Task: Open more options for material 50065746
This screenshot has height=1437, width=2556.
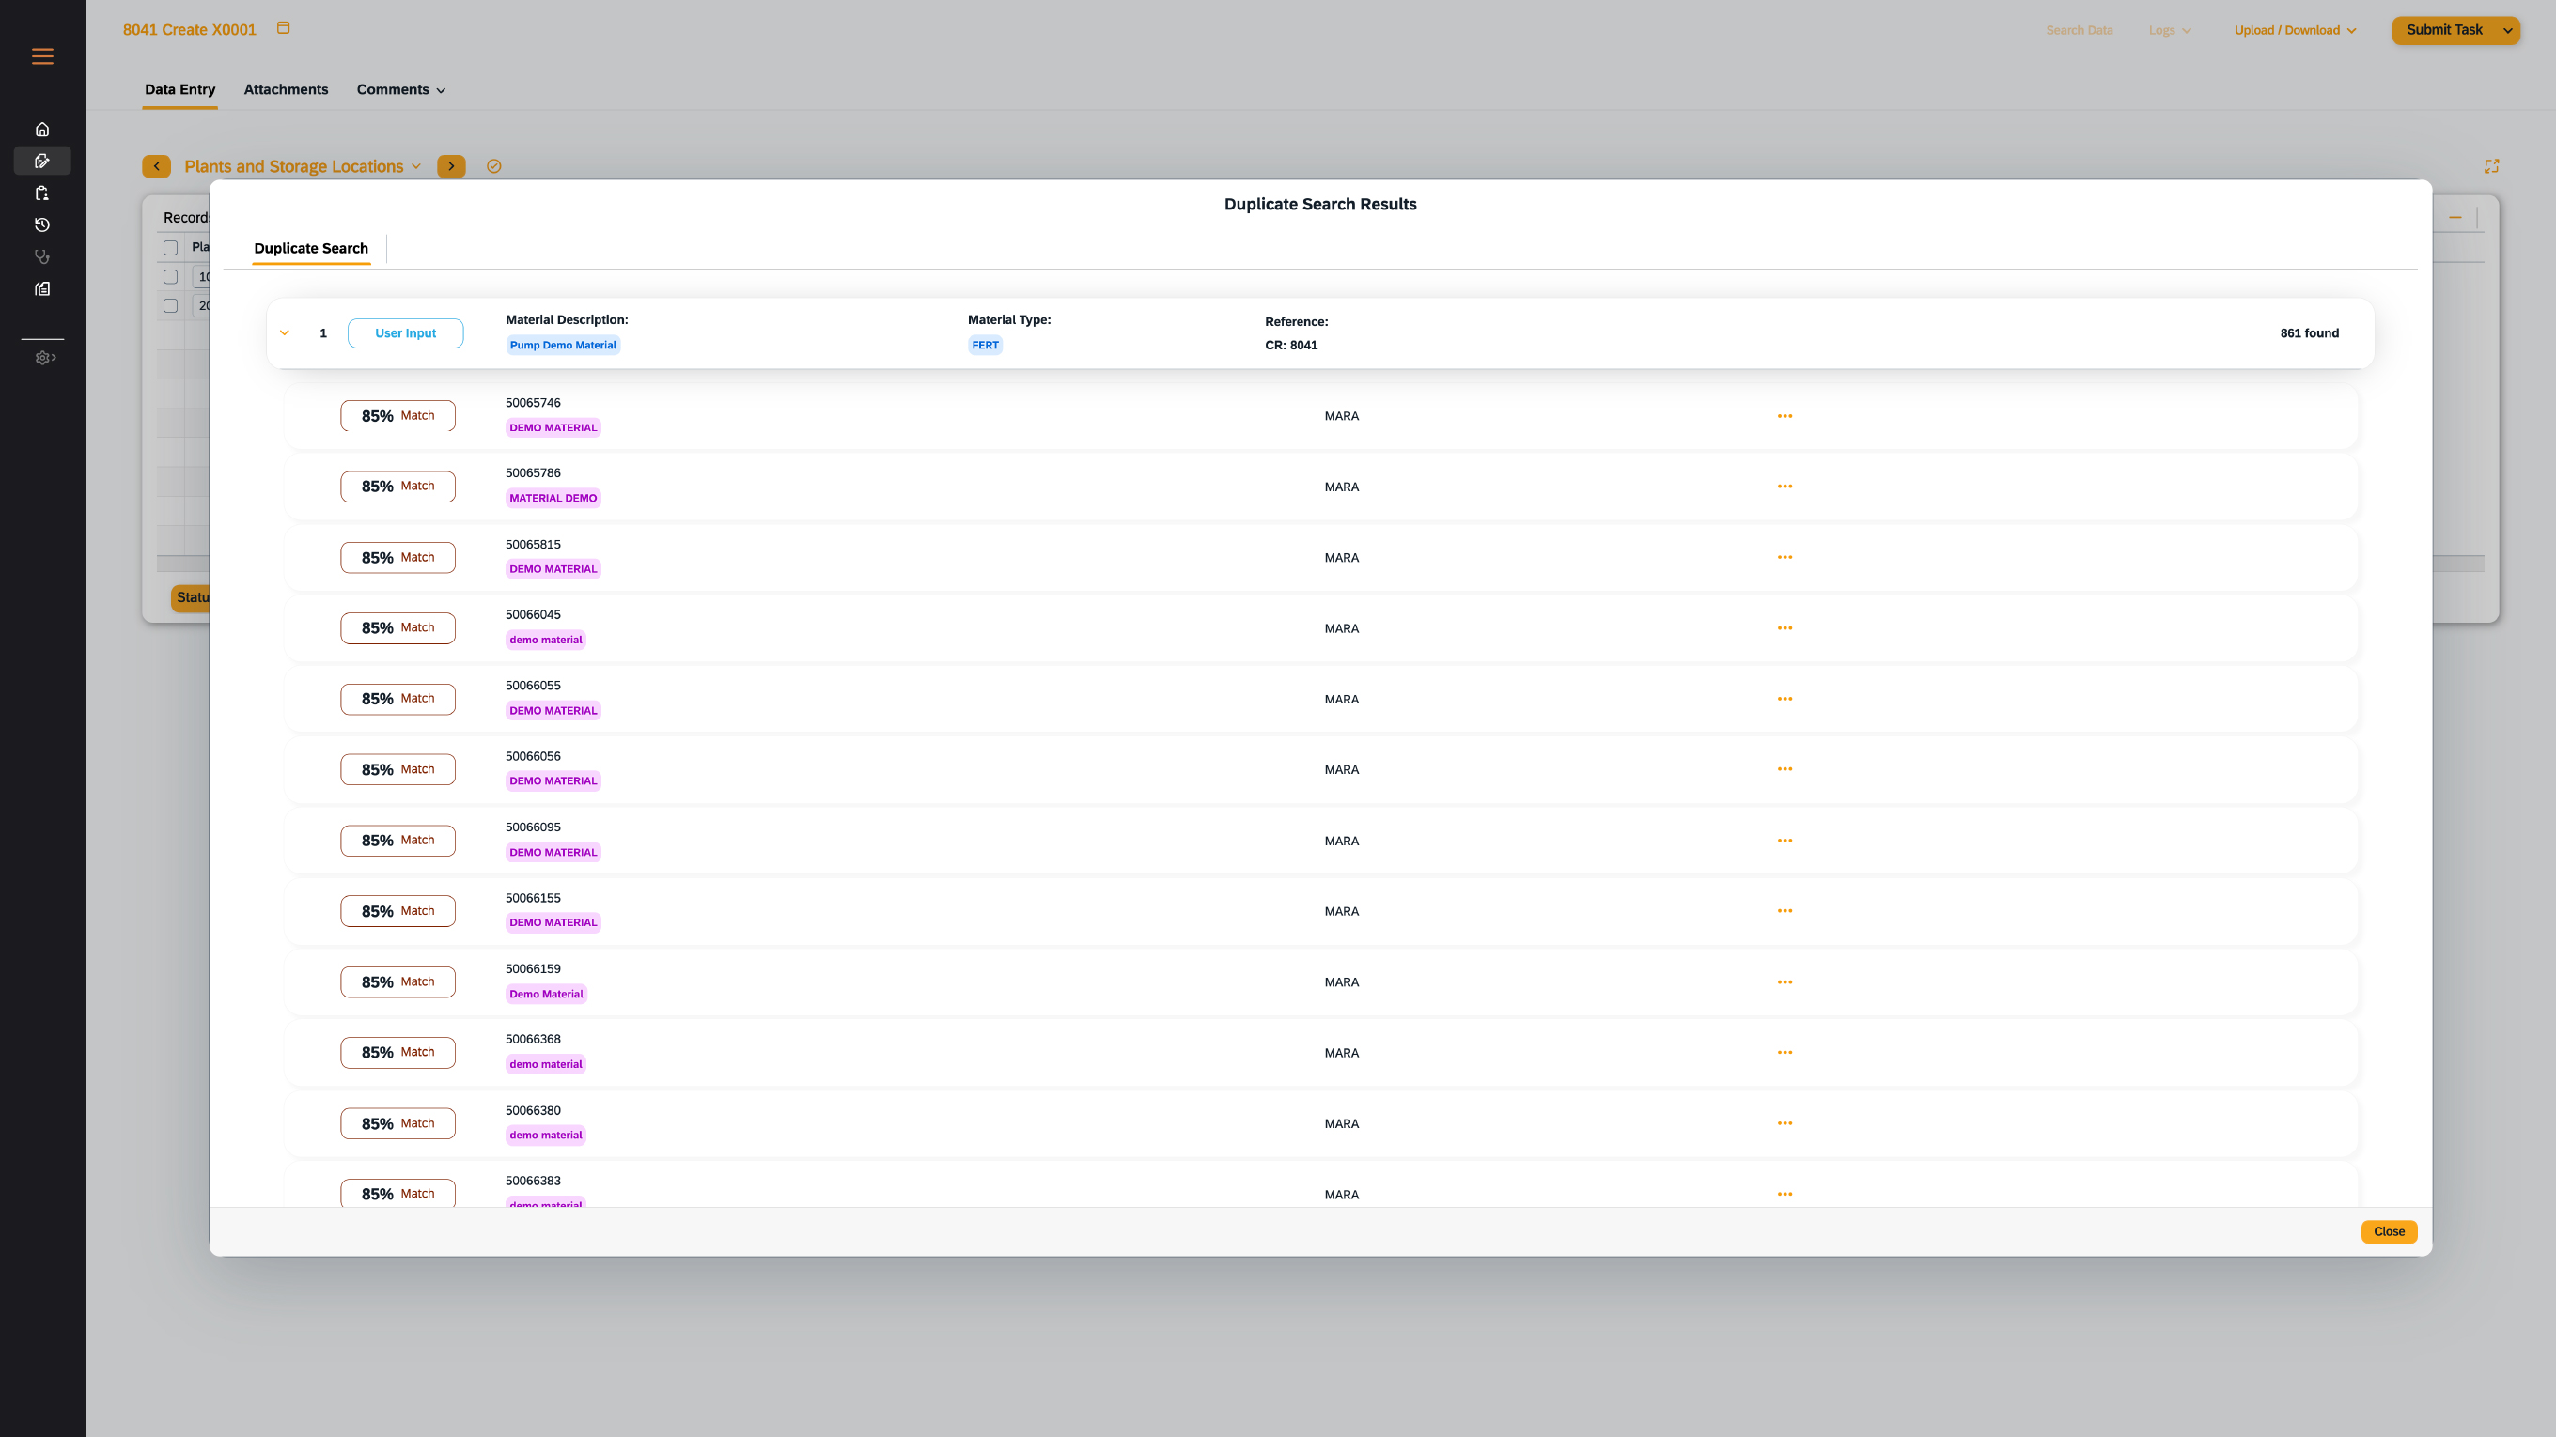Action: pos(1785,416)
